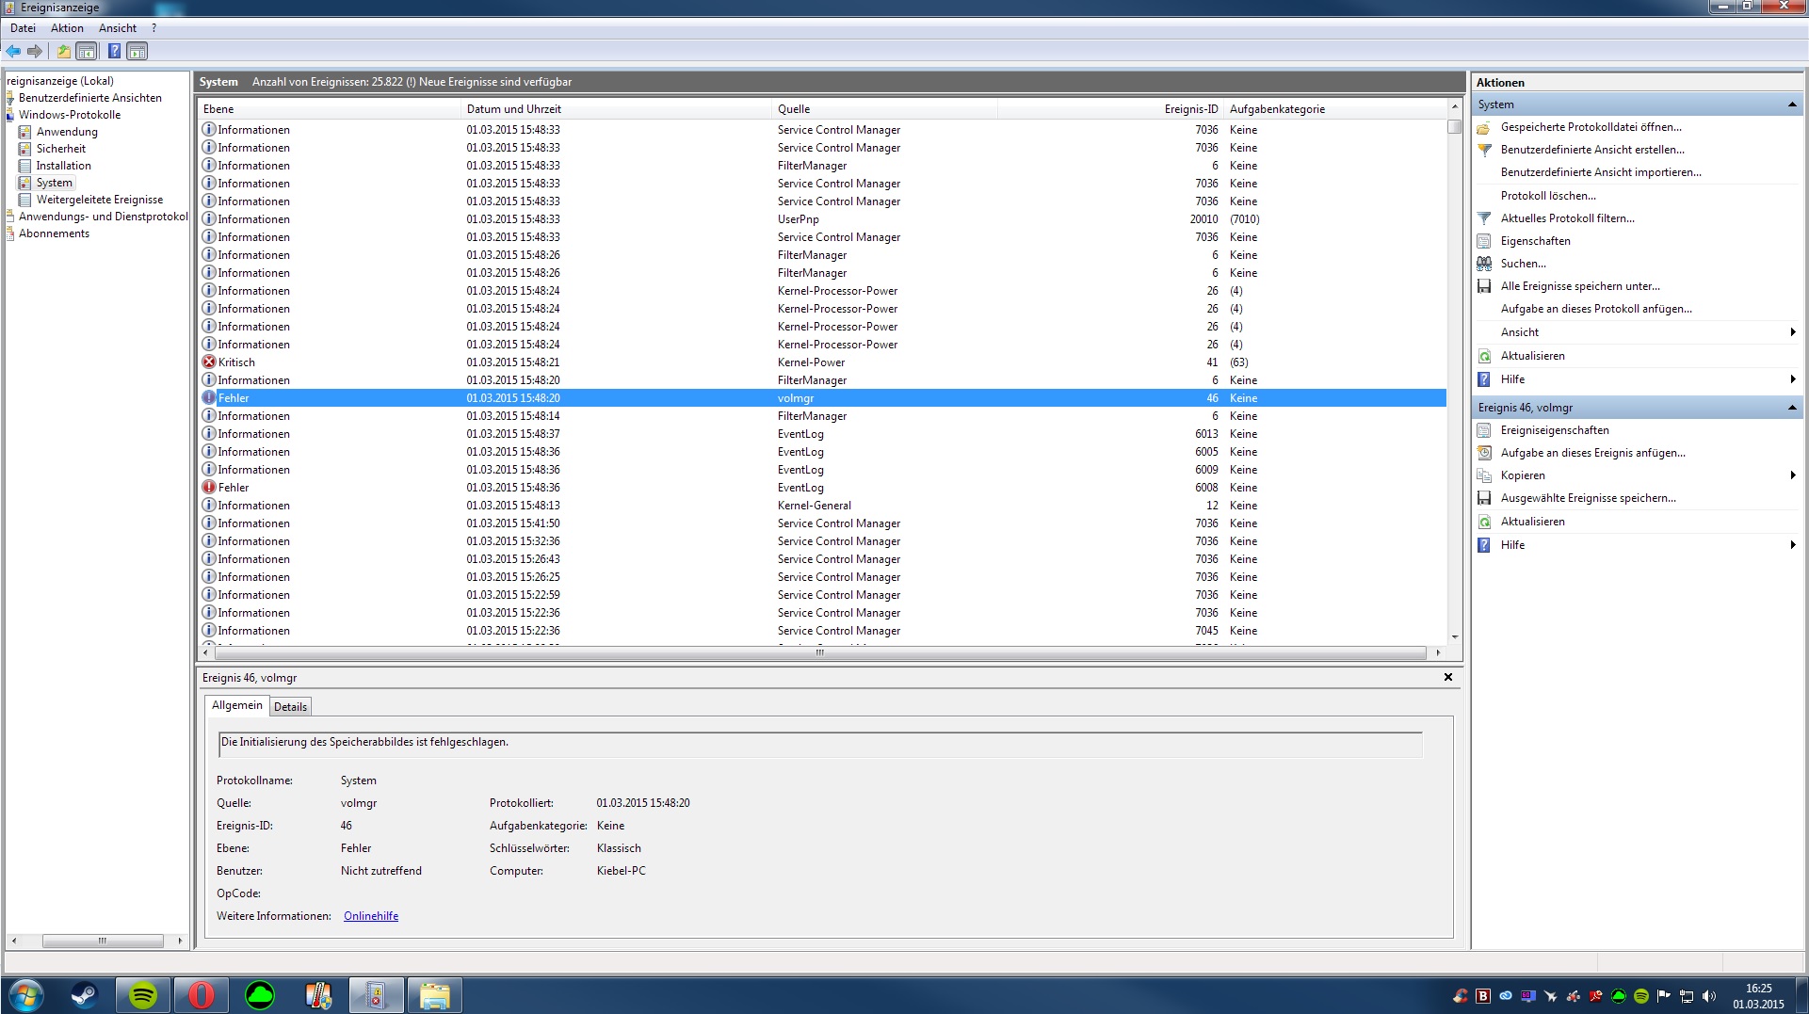The image size is (1809, 1014).
Task: Open 'Ereigniseigenschaften' in the actions pane
Action: [x=1554, y=430]
